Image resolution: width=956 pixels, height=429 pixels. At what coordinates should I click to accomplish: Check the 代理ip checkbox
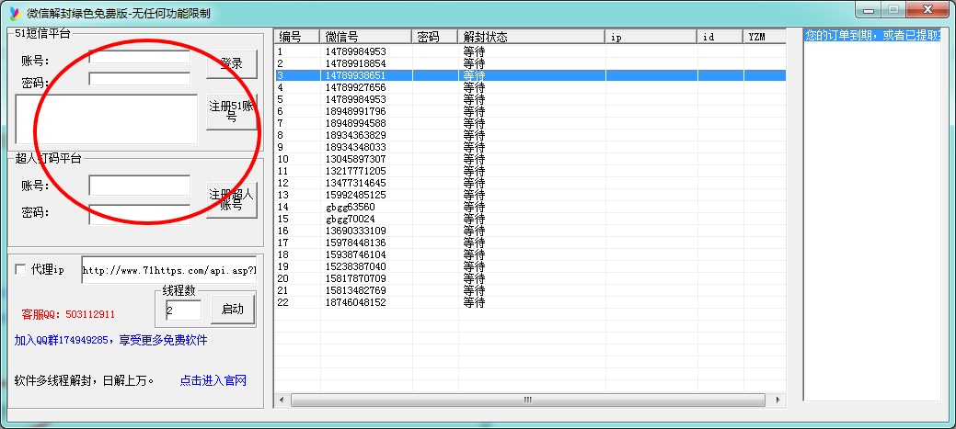tap(20, 269)
